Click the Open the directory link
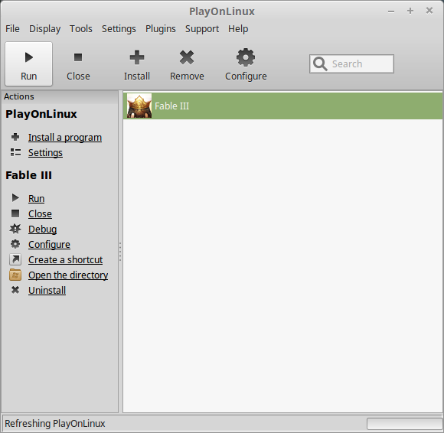 tap(68, 275)
